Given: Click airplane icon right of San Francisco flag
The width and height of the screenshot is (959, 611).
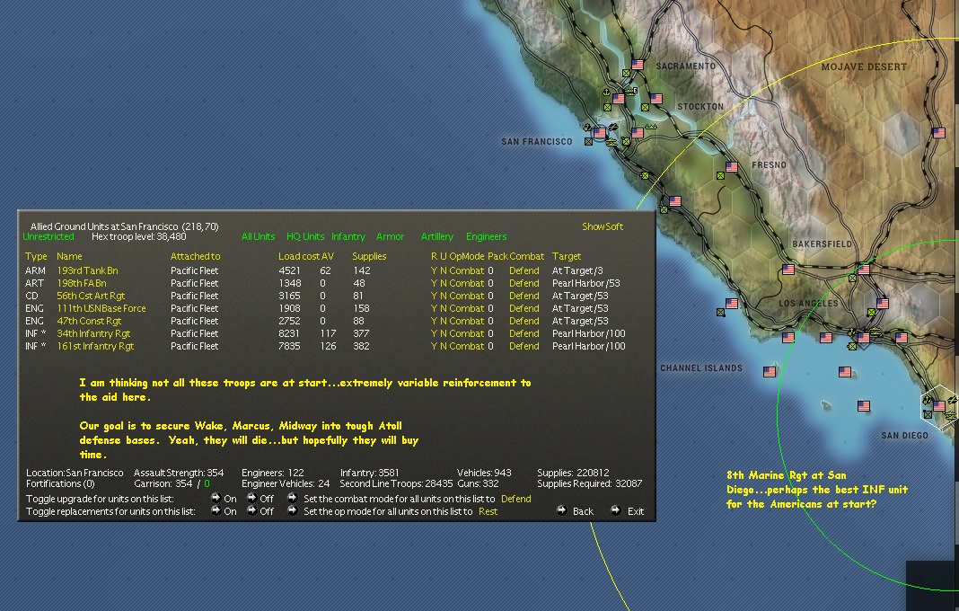Looking at the screenshot, I should tap(612, 128).
